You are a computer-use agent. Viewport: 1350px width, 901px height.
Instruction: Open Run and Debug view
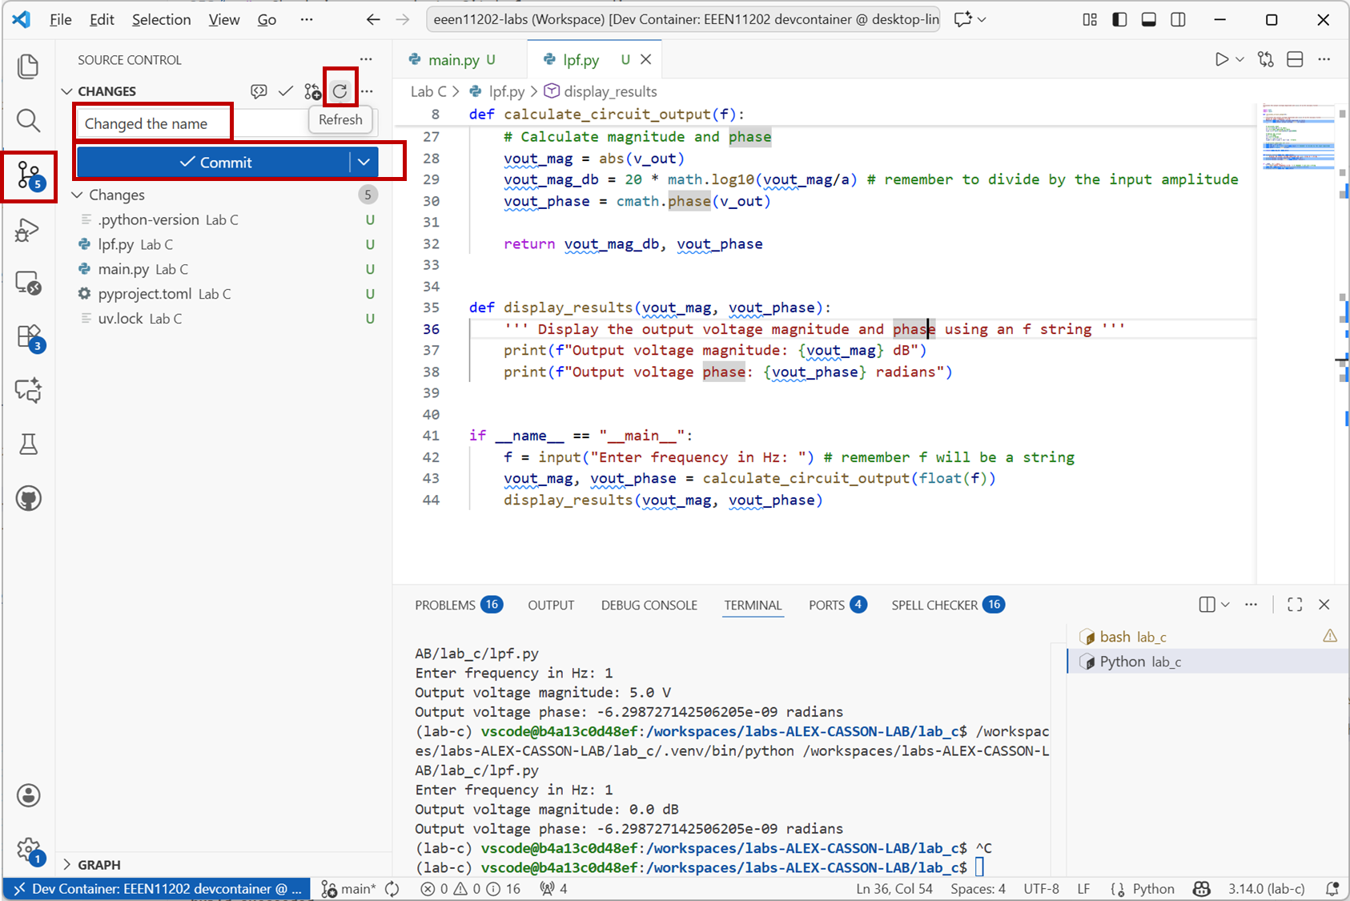pos(28,231)
